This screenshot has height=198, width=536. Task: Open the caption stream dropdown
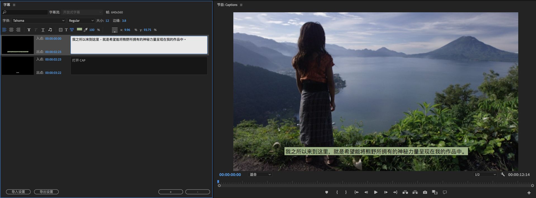[x=82, y=12]
